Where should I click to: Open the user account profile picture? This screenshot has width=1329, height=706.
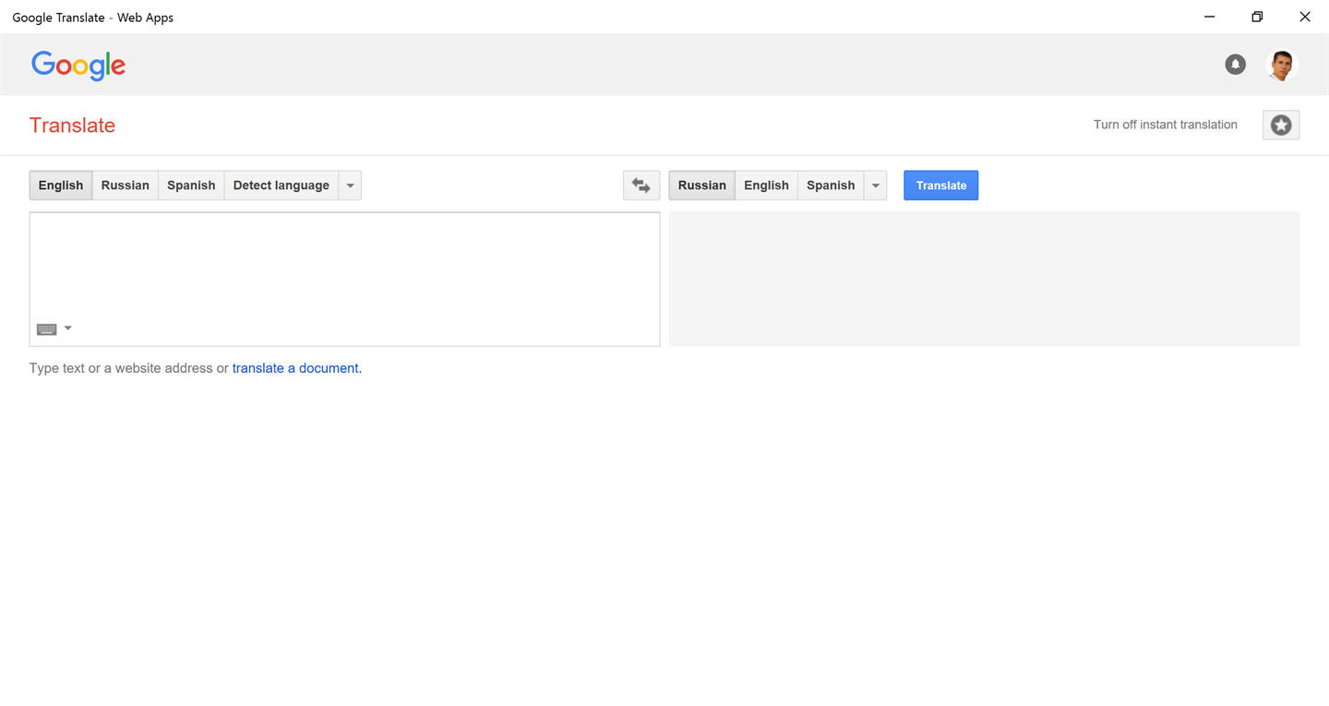(x=1281, y=65)
